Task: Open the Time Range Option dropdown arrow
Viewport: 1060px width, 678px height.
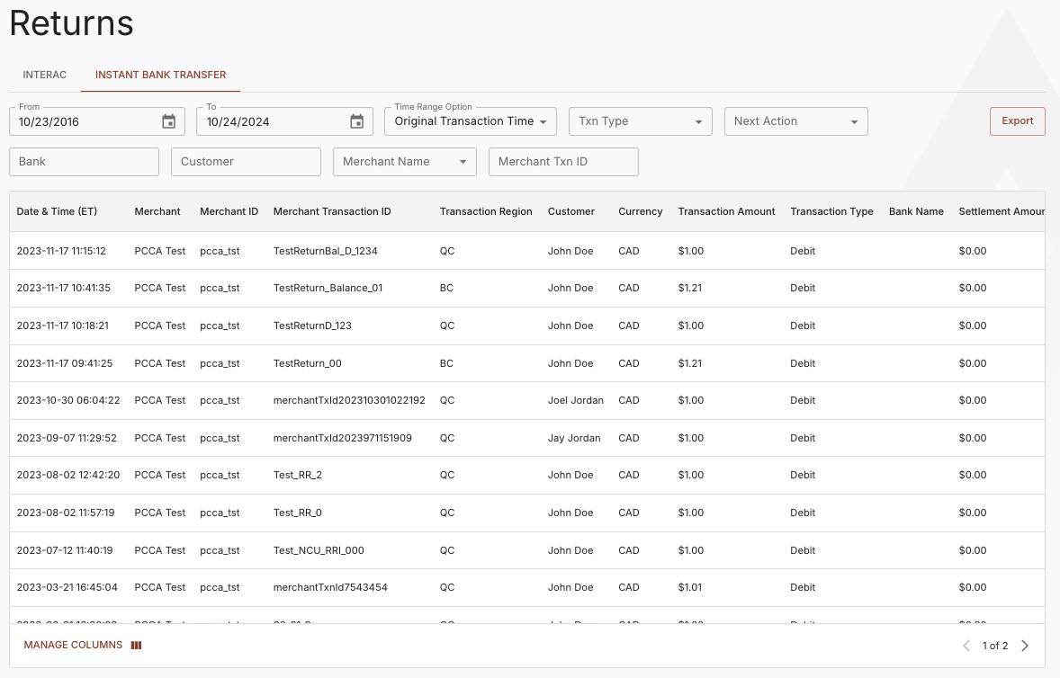Action: (544, 121)
